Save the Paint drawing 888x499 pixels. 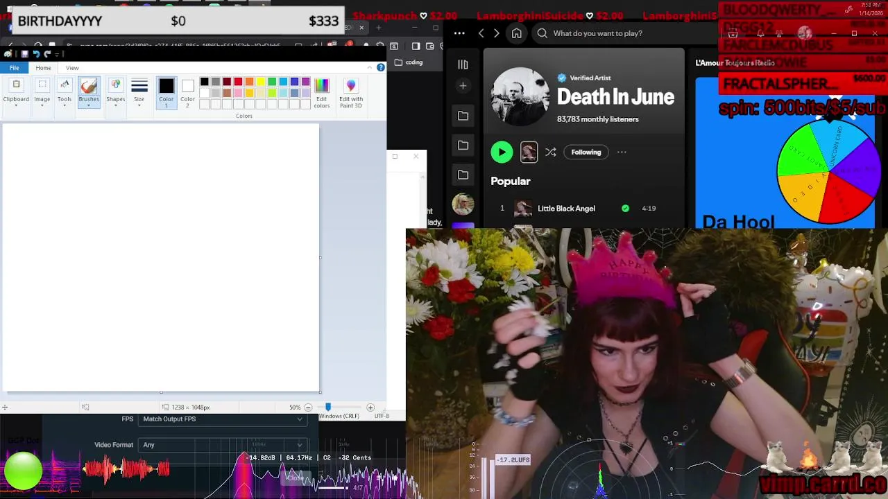[24, 54]
